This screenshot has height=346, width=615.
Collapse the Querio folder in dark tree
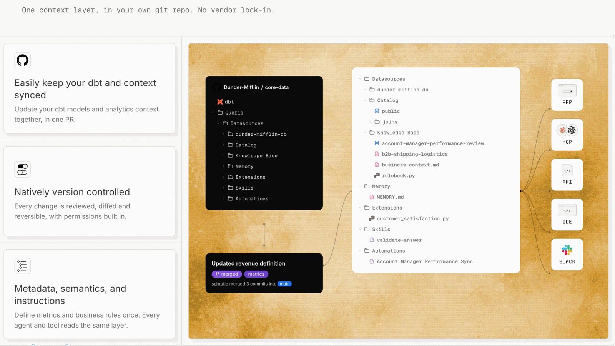pos(213,113)
